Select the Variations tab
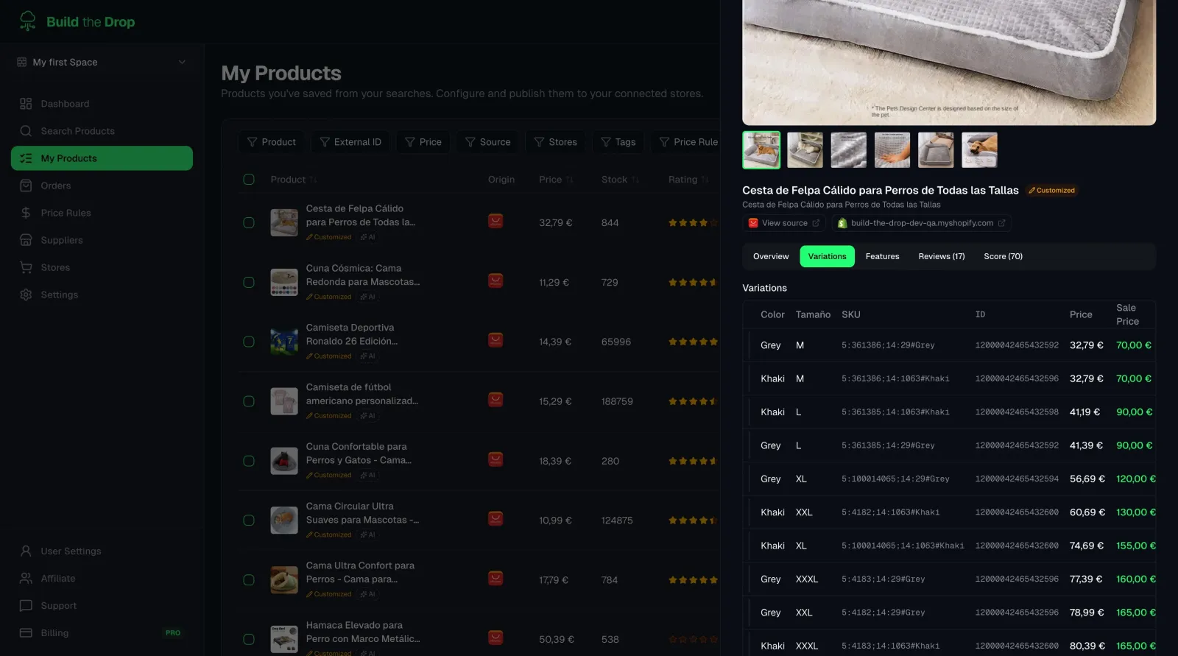 point(827,256)
